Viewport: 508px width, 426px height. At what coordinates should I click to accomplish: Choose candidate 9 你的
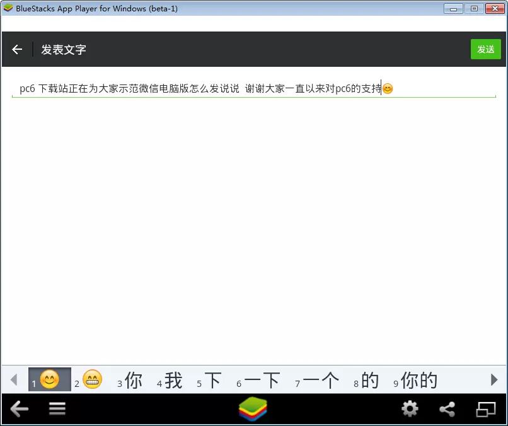(x=415, y=380)
